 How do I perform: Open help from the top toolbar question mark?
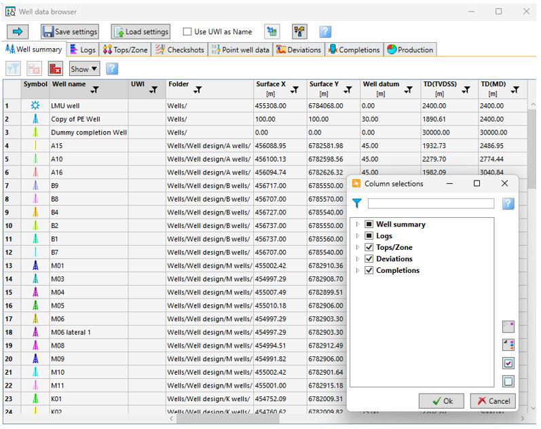(x=325, y=32)
